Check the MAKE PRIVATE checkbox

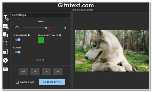click(x=17, y=82)
